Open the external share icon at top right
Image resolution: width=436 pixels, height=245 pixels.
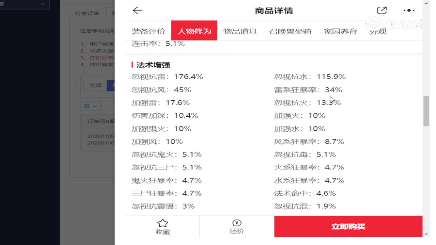382,11
